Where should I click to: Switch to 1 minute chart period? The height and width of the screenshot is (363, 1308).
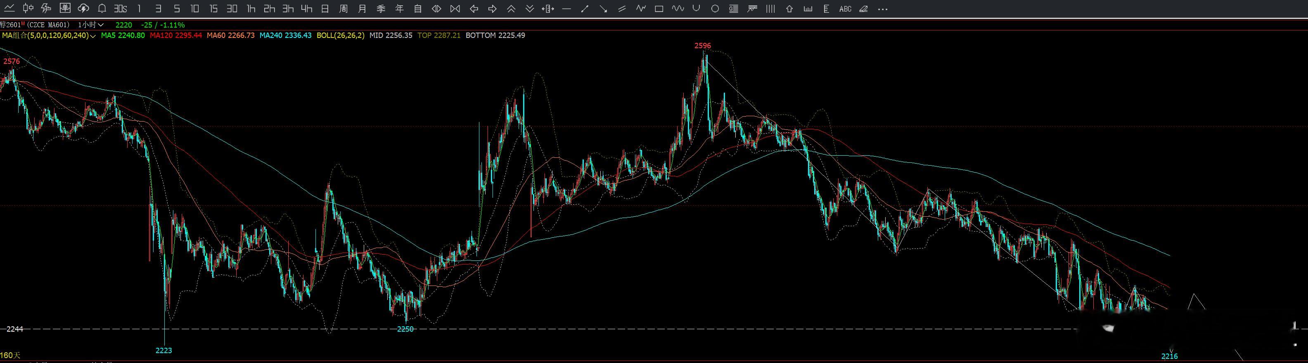point(139,9)
